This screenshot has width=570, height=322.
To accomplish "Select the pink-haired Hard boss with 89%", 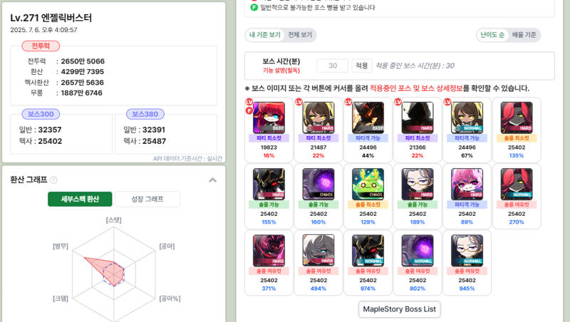I will point(467,185).
